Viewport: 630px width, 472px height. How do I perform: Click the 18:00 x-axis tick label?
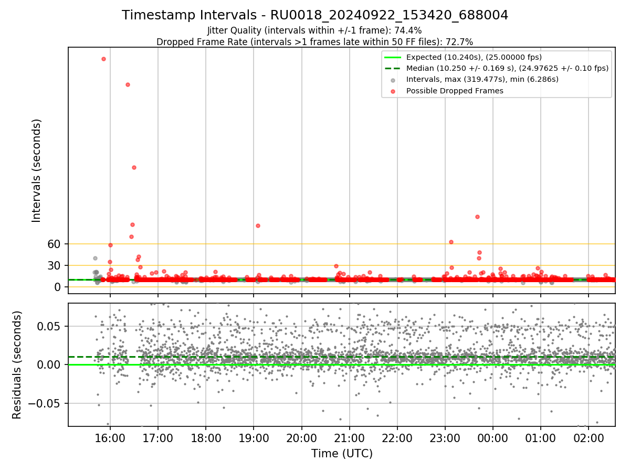206,437
